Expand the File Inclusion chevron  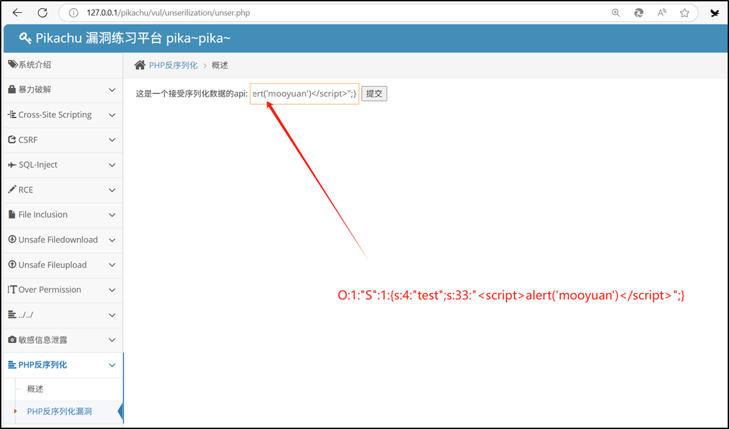click(x=112, y=214)
